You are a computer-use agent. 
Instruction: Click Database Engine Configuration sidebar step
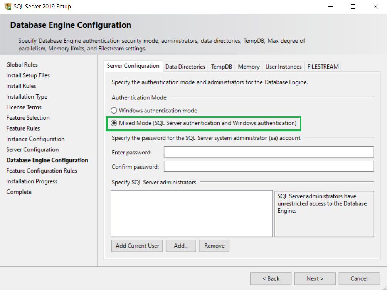tap(47, 160)
